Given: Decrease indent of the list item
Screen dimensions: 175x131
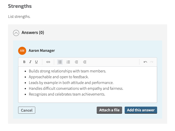Looking at the screenshot, I should (77, 62).
